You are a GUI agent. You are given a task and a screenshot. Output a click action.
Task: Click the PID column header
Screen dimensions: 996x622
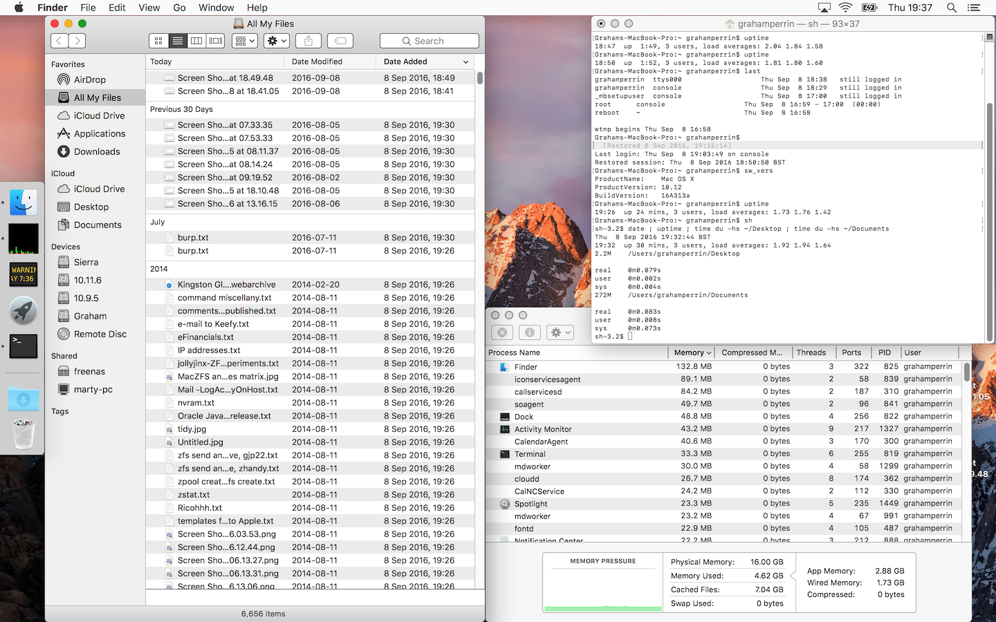tap(885, 352)
